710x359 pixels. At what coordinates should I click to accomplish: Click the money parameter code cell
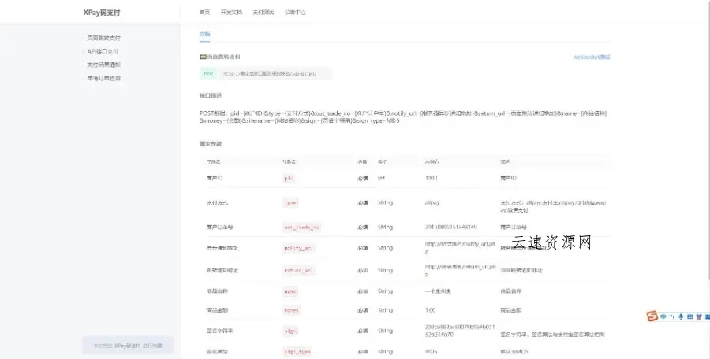pos(291,311)
